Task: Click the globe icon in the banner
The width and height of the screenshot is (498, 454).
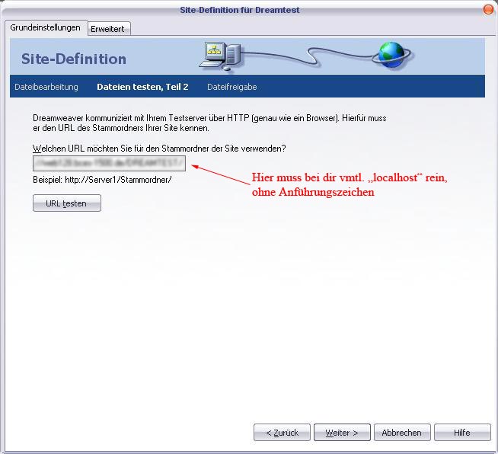Action: click(391, 56)
